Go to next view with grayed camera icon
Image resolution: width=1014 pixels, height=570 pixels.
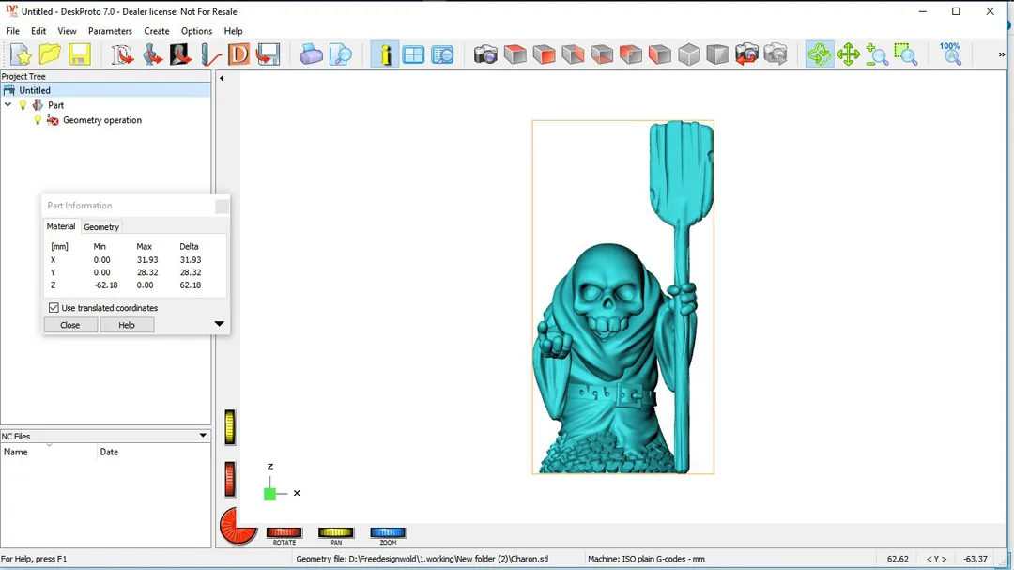click(x=776, y=54)
